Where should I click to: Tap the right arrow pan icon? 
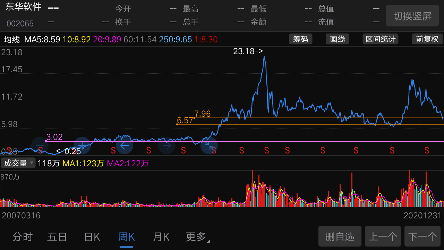(167, 145)
